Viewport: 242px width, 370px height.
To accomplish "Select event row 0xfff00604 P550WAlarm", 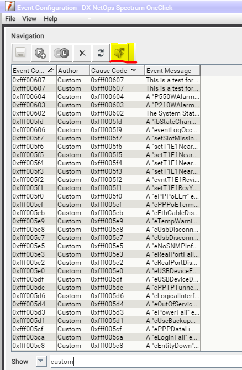I will (x=106, y=97).
